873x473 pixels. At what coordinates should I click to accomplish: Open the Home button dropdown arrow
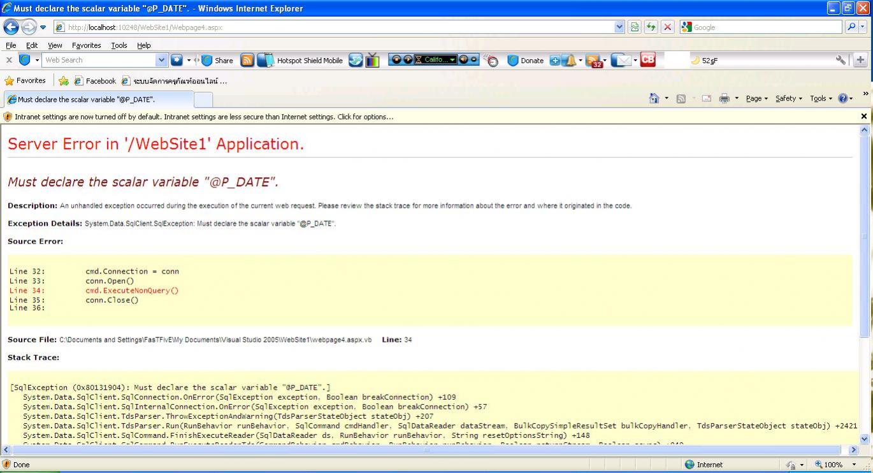(667, 99)
